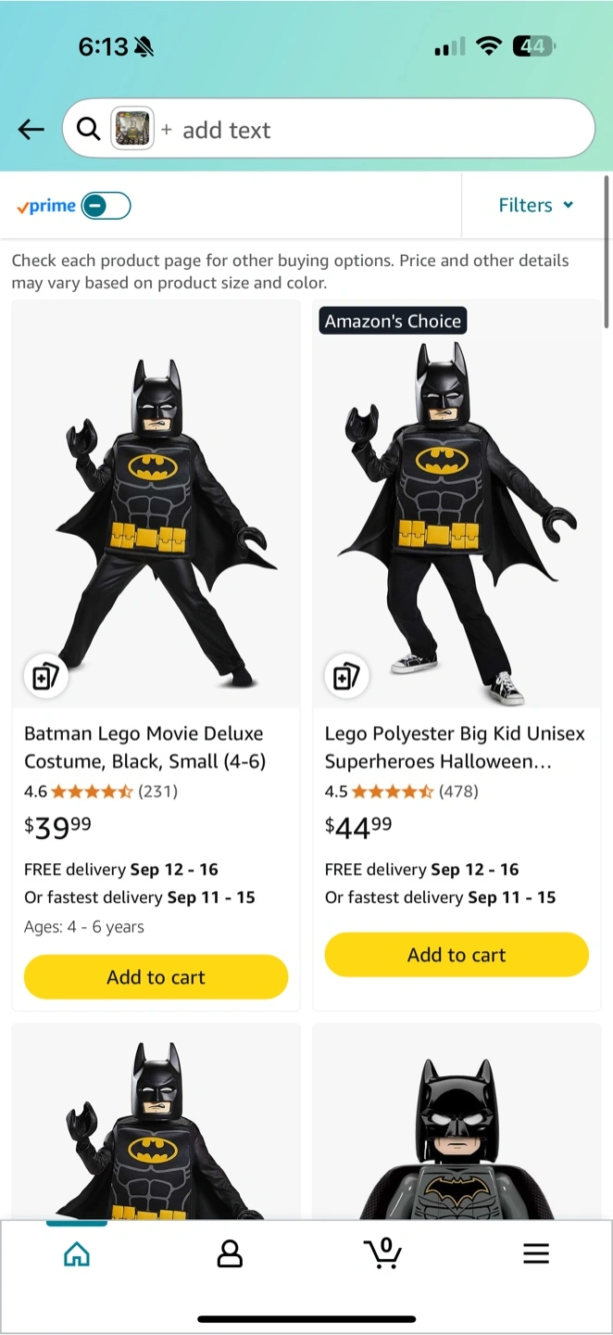Open the home tab icon
The height and width of the screenshot is (1335, 613).
(x=77, y=1254)
